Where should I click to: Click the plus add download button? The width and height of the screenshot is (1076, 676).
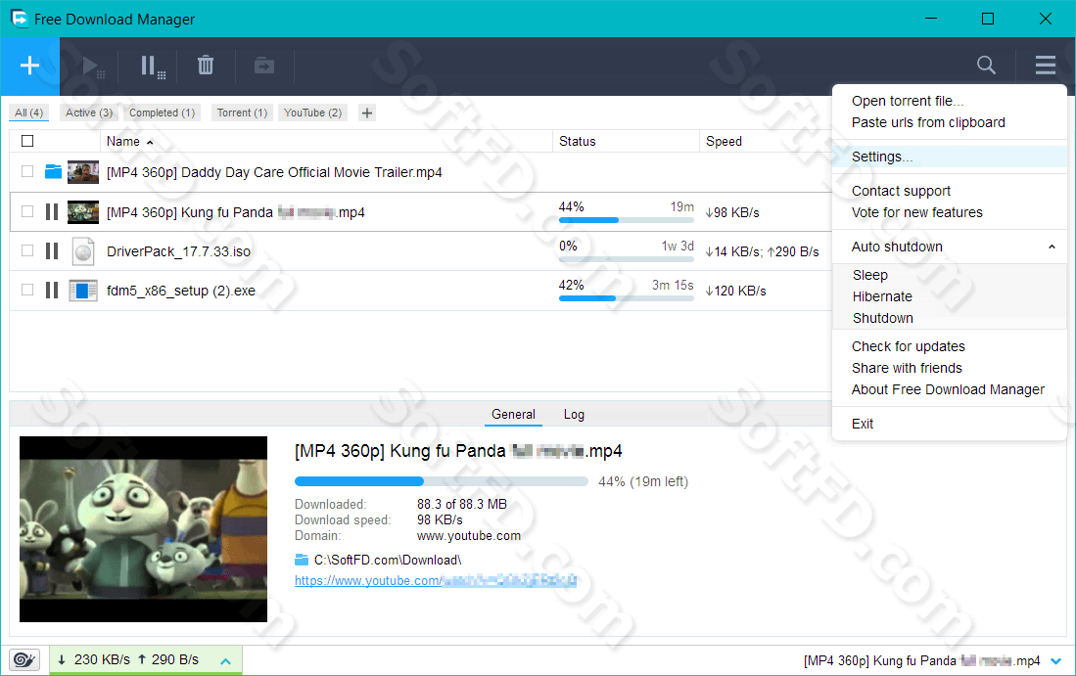(29, 66)
